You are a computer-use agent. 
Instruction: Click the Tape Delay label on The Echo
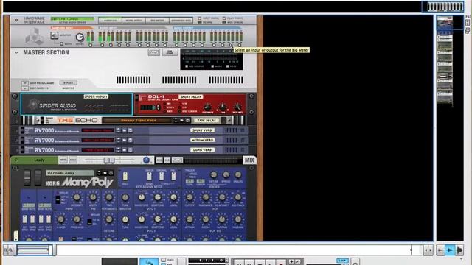tap(206, 120)
